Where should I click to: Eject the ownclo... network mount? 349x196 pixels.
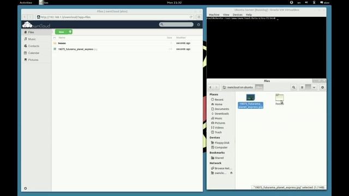pos(231,173)
